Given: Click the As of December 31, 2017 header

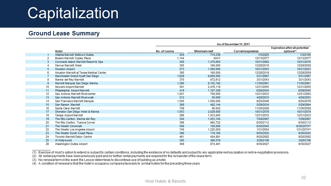Looking at the screenshot, I should pyautogui.click(x=233, y=44).
